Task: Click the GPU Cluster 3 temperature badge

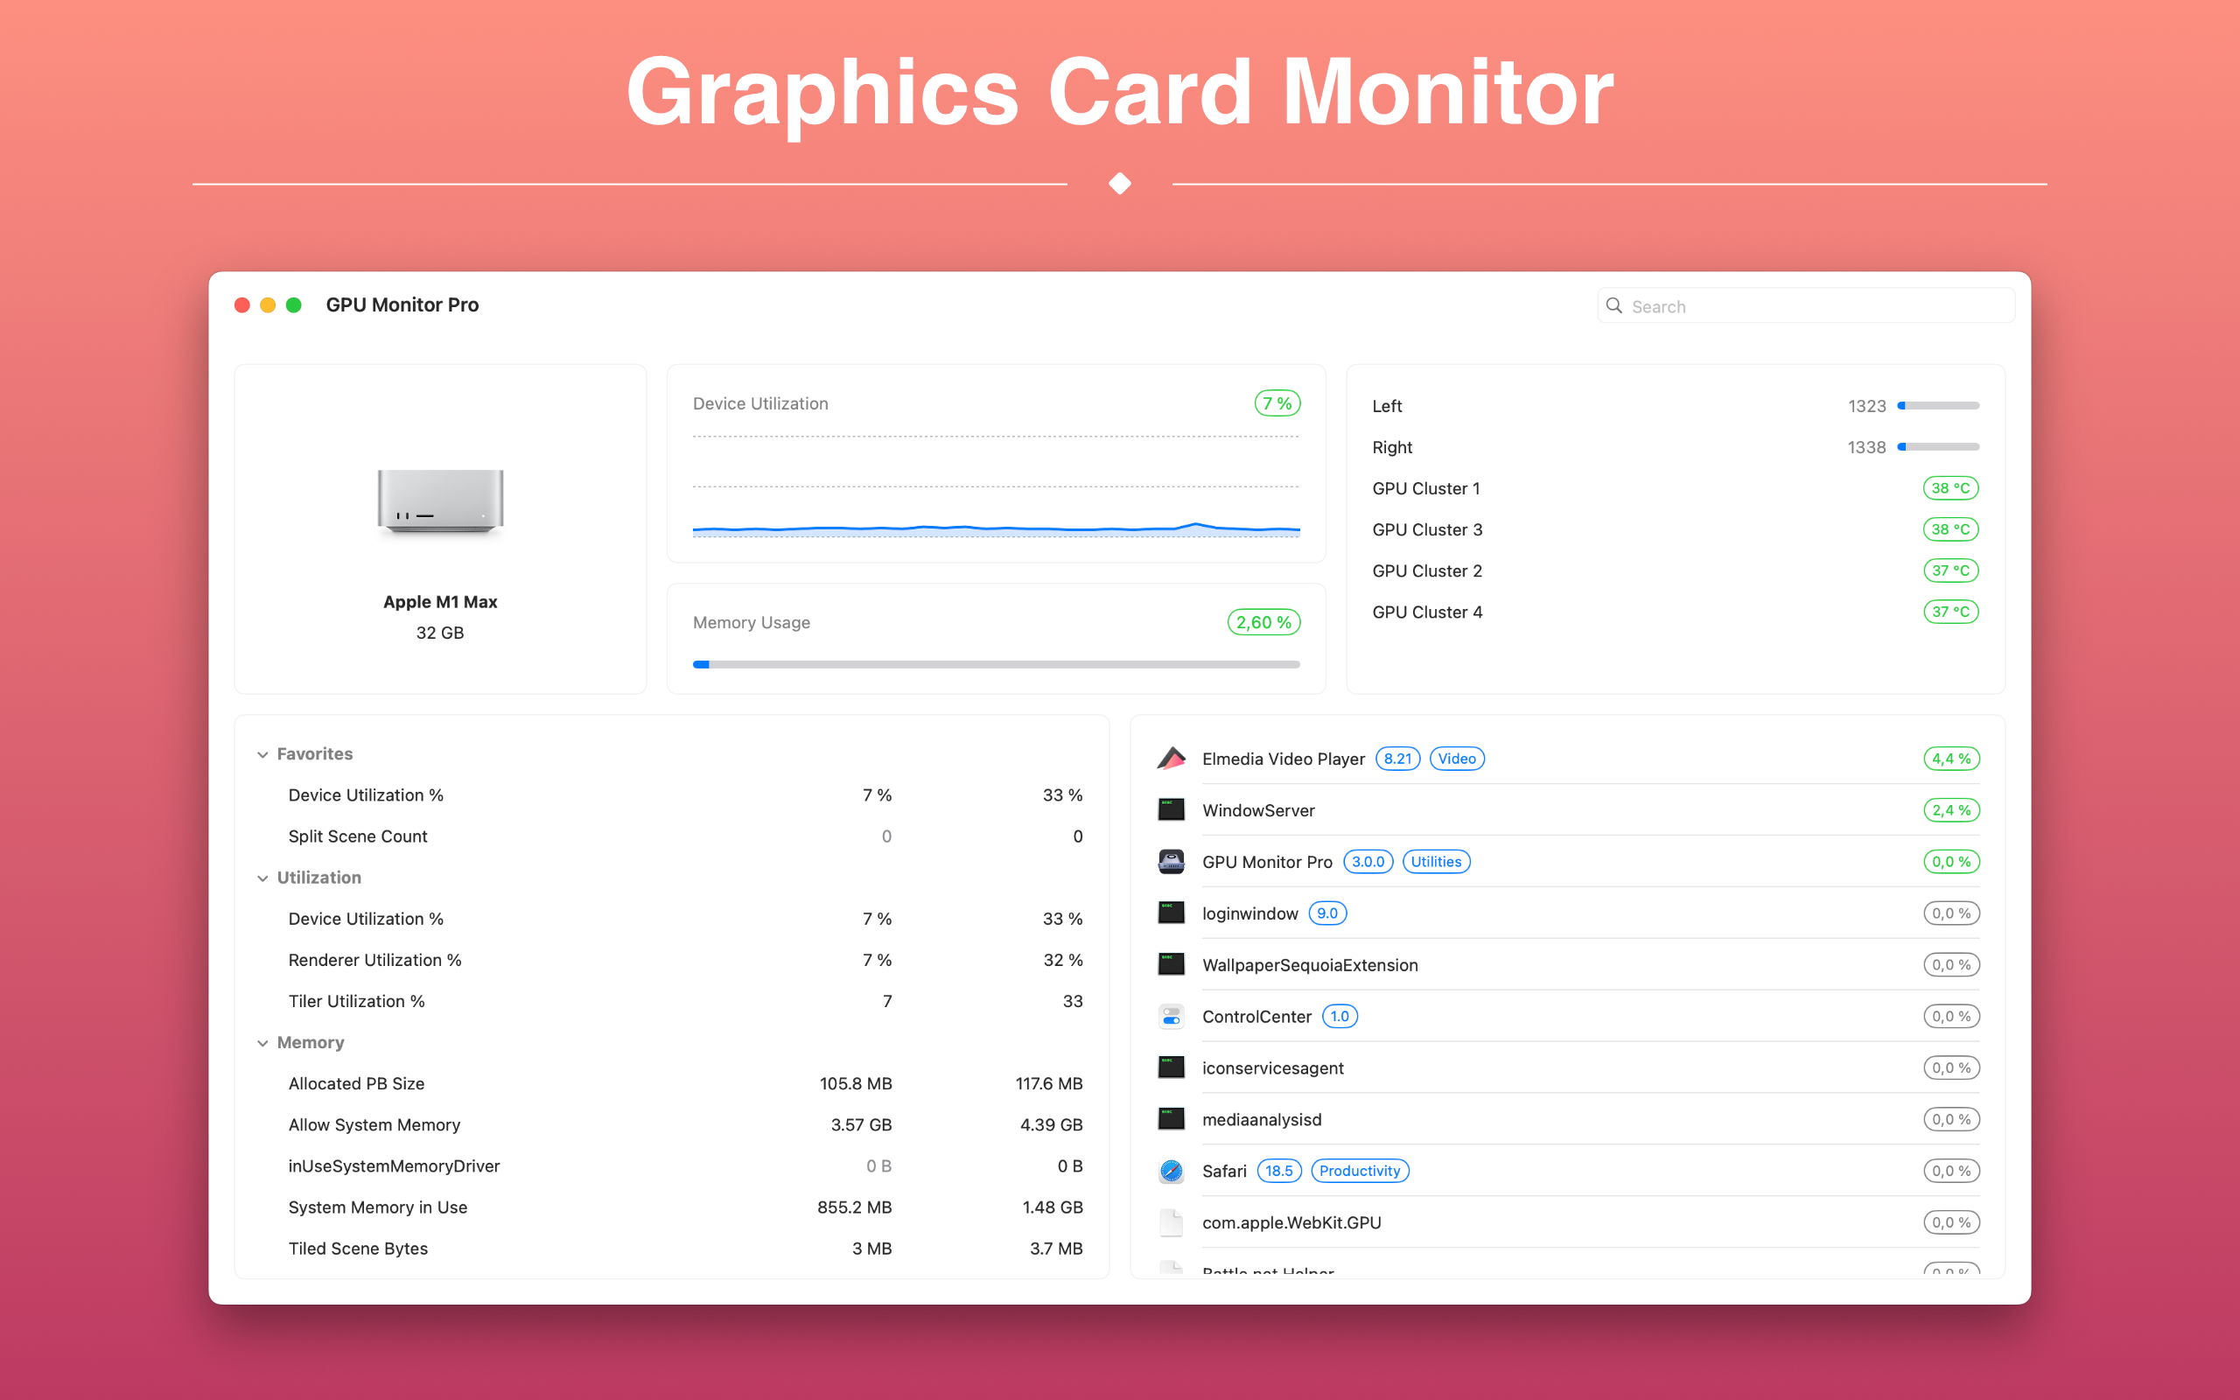Action: [x=1951, y=529]
